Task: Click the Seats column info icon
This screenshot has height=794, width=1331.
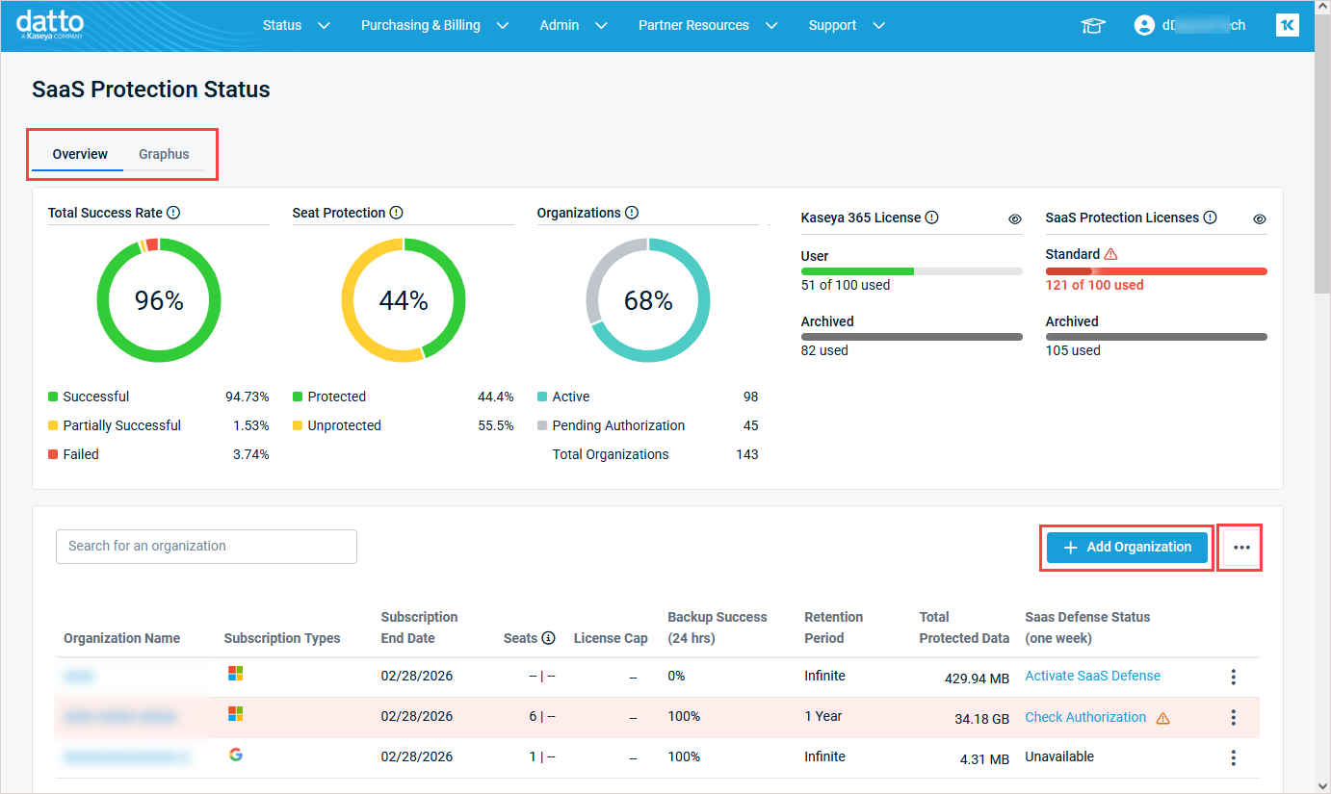Action: 549,638
